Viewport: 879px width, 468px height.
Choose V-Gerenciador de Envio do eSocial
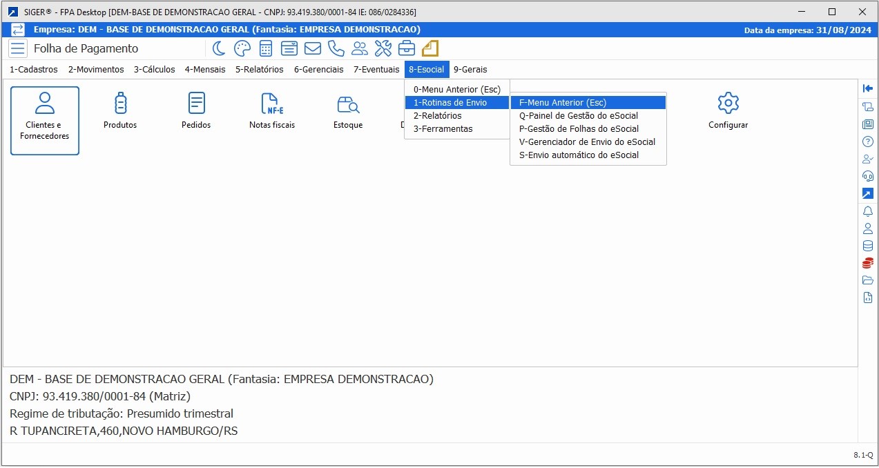click(586, 142)
